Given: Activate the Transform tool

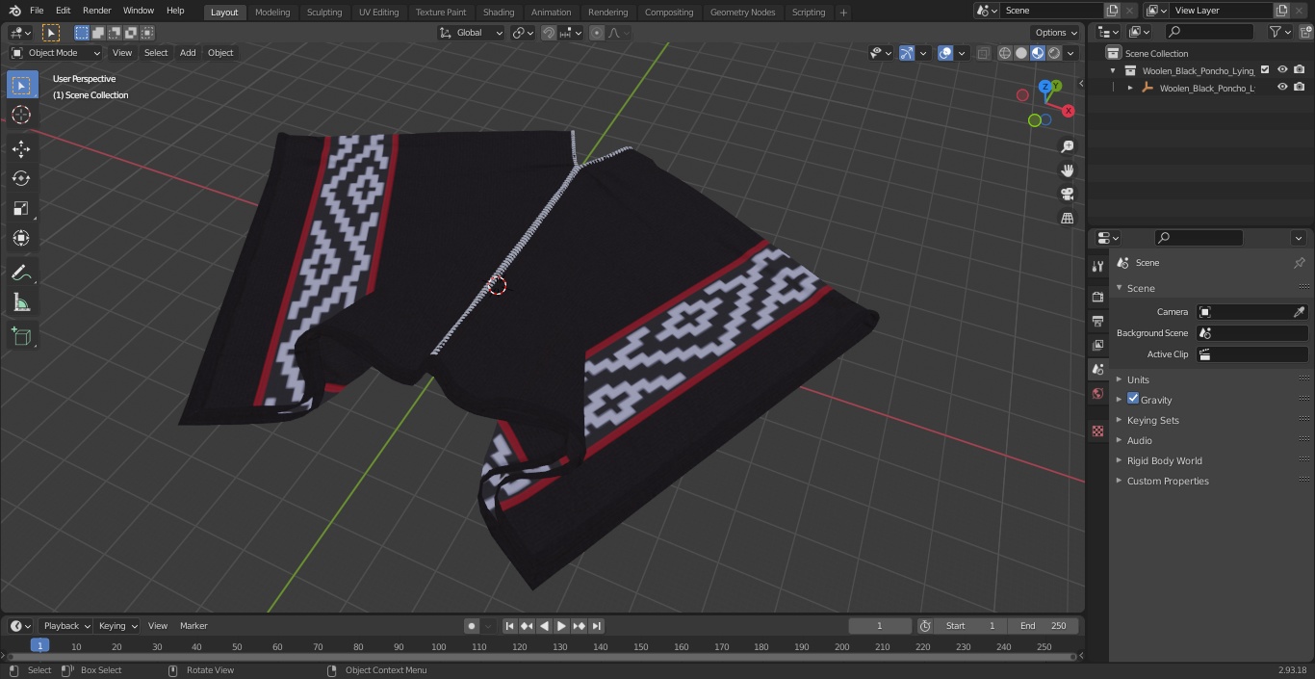Looking at the screenshot, I should click(x=21, y=238).
